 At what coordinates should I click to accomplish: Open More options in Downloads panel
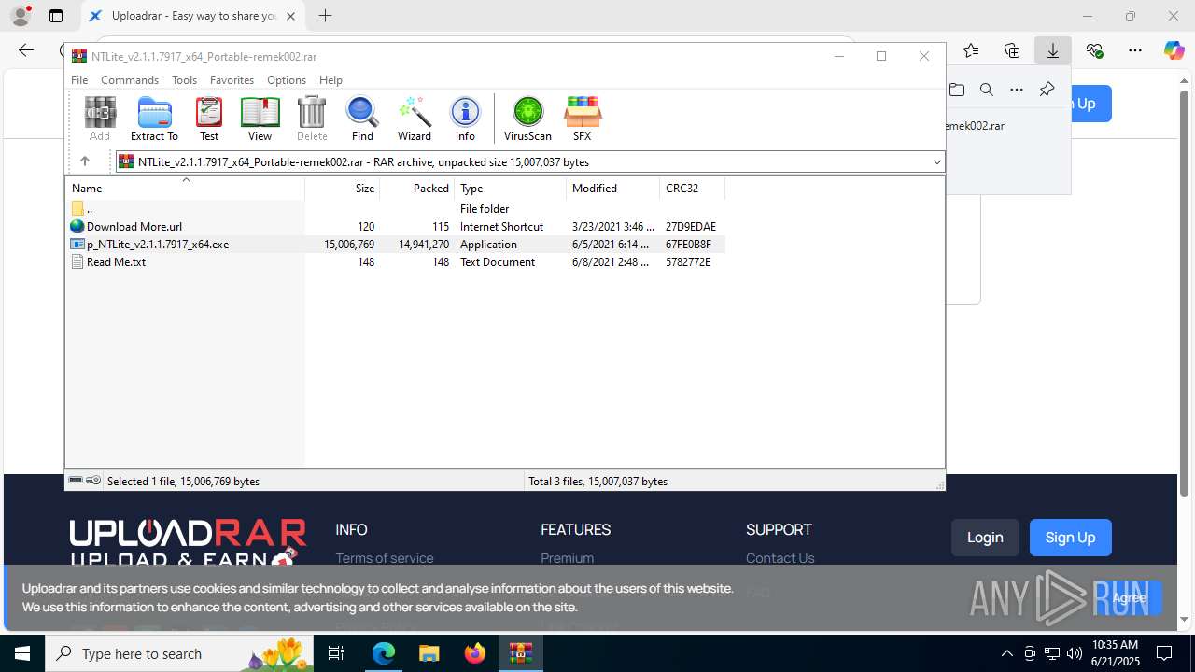click(1017, 90)
